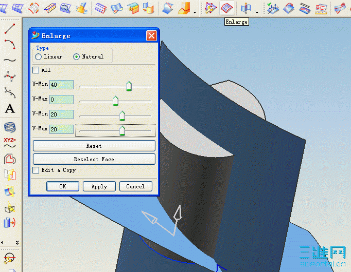Activate the Text tool marked A

10,109
